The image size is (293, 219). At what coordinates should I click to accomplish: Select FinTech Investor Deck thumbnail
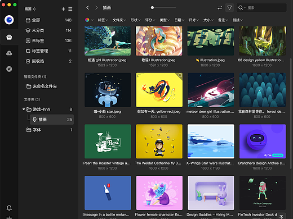(263, 193)
